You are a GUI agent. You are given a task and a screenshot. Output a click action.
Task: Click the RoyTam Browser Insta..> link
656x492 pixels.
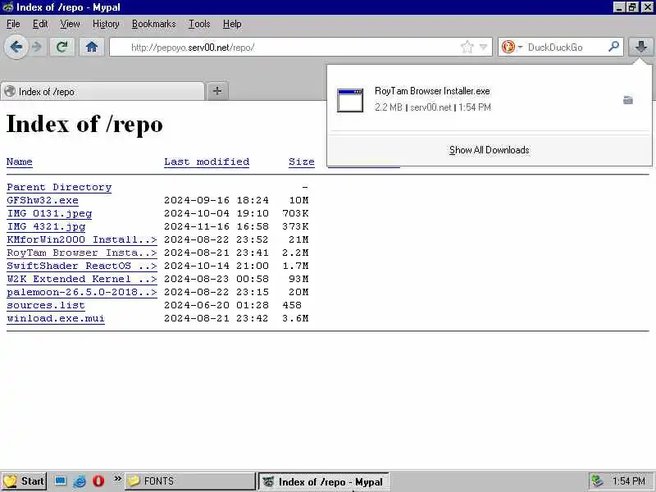click(81, 253)
